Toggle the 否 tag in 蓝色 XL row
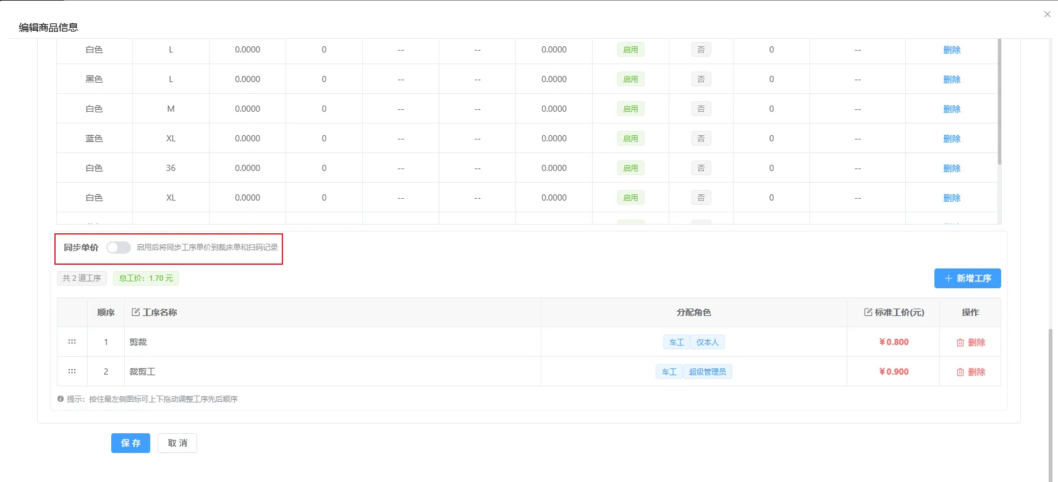This screenshot has height=482, width=1058. [701, 138]
